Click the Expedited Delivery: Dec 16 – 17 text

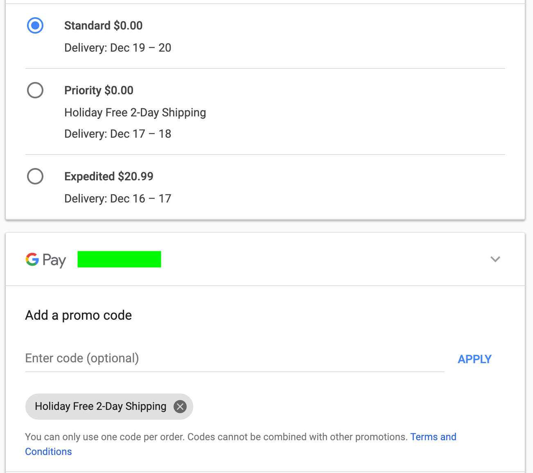[x=117, y=198]
